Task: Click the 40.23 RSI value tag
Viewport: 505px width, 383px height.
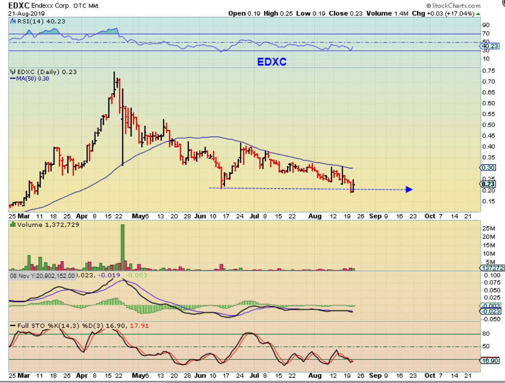Action: click(x=490, y=46)
